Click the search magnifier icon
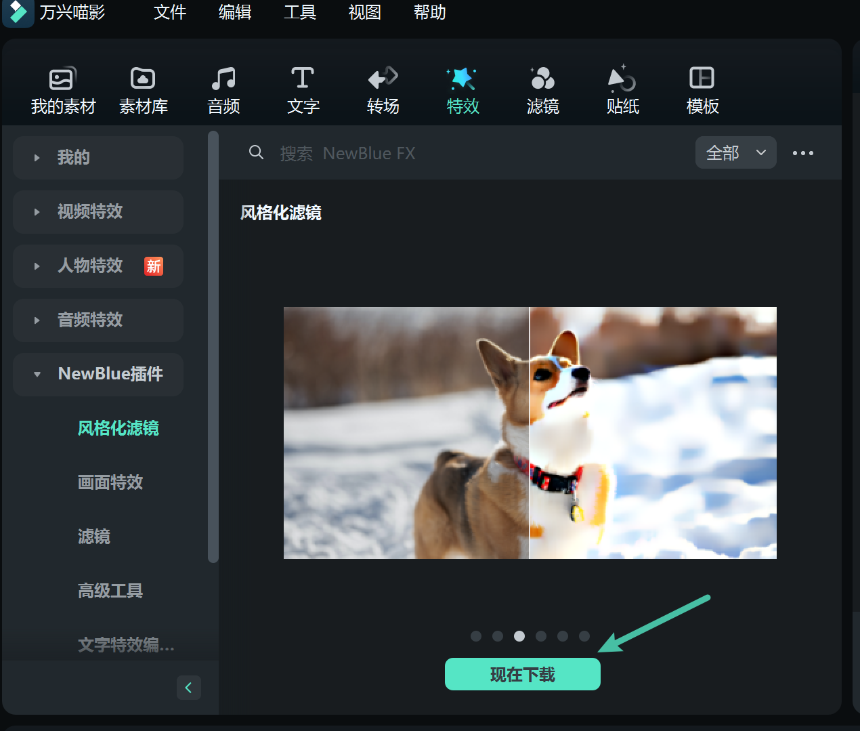 (x=256, y=152)
